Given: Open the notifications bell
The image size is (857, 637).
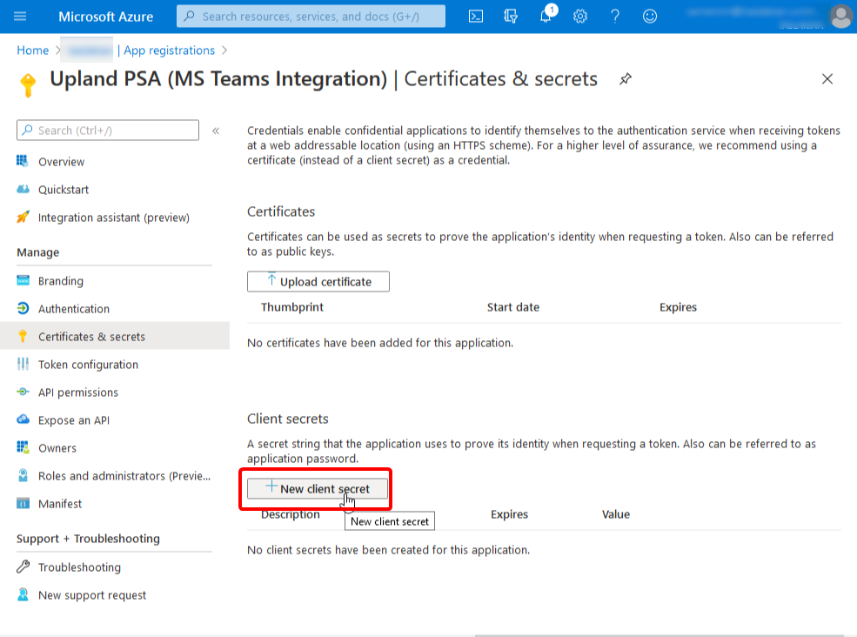Looking at the screenshot, I should tap(546, 16).
